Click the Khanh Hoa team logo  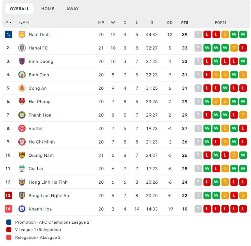[x=22, y=209]
